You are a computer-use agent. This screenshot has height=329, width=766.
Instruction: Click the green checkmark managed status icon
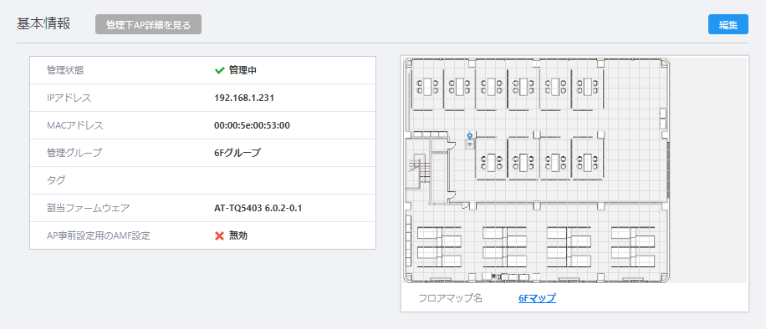point(219,70)
